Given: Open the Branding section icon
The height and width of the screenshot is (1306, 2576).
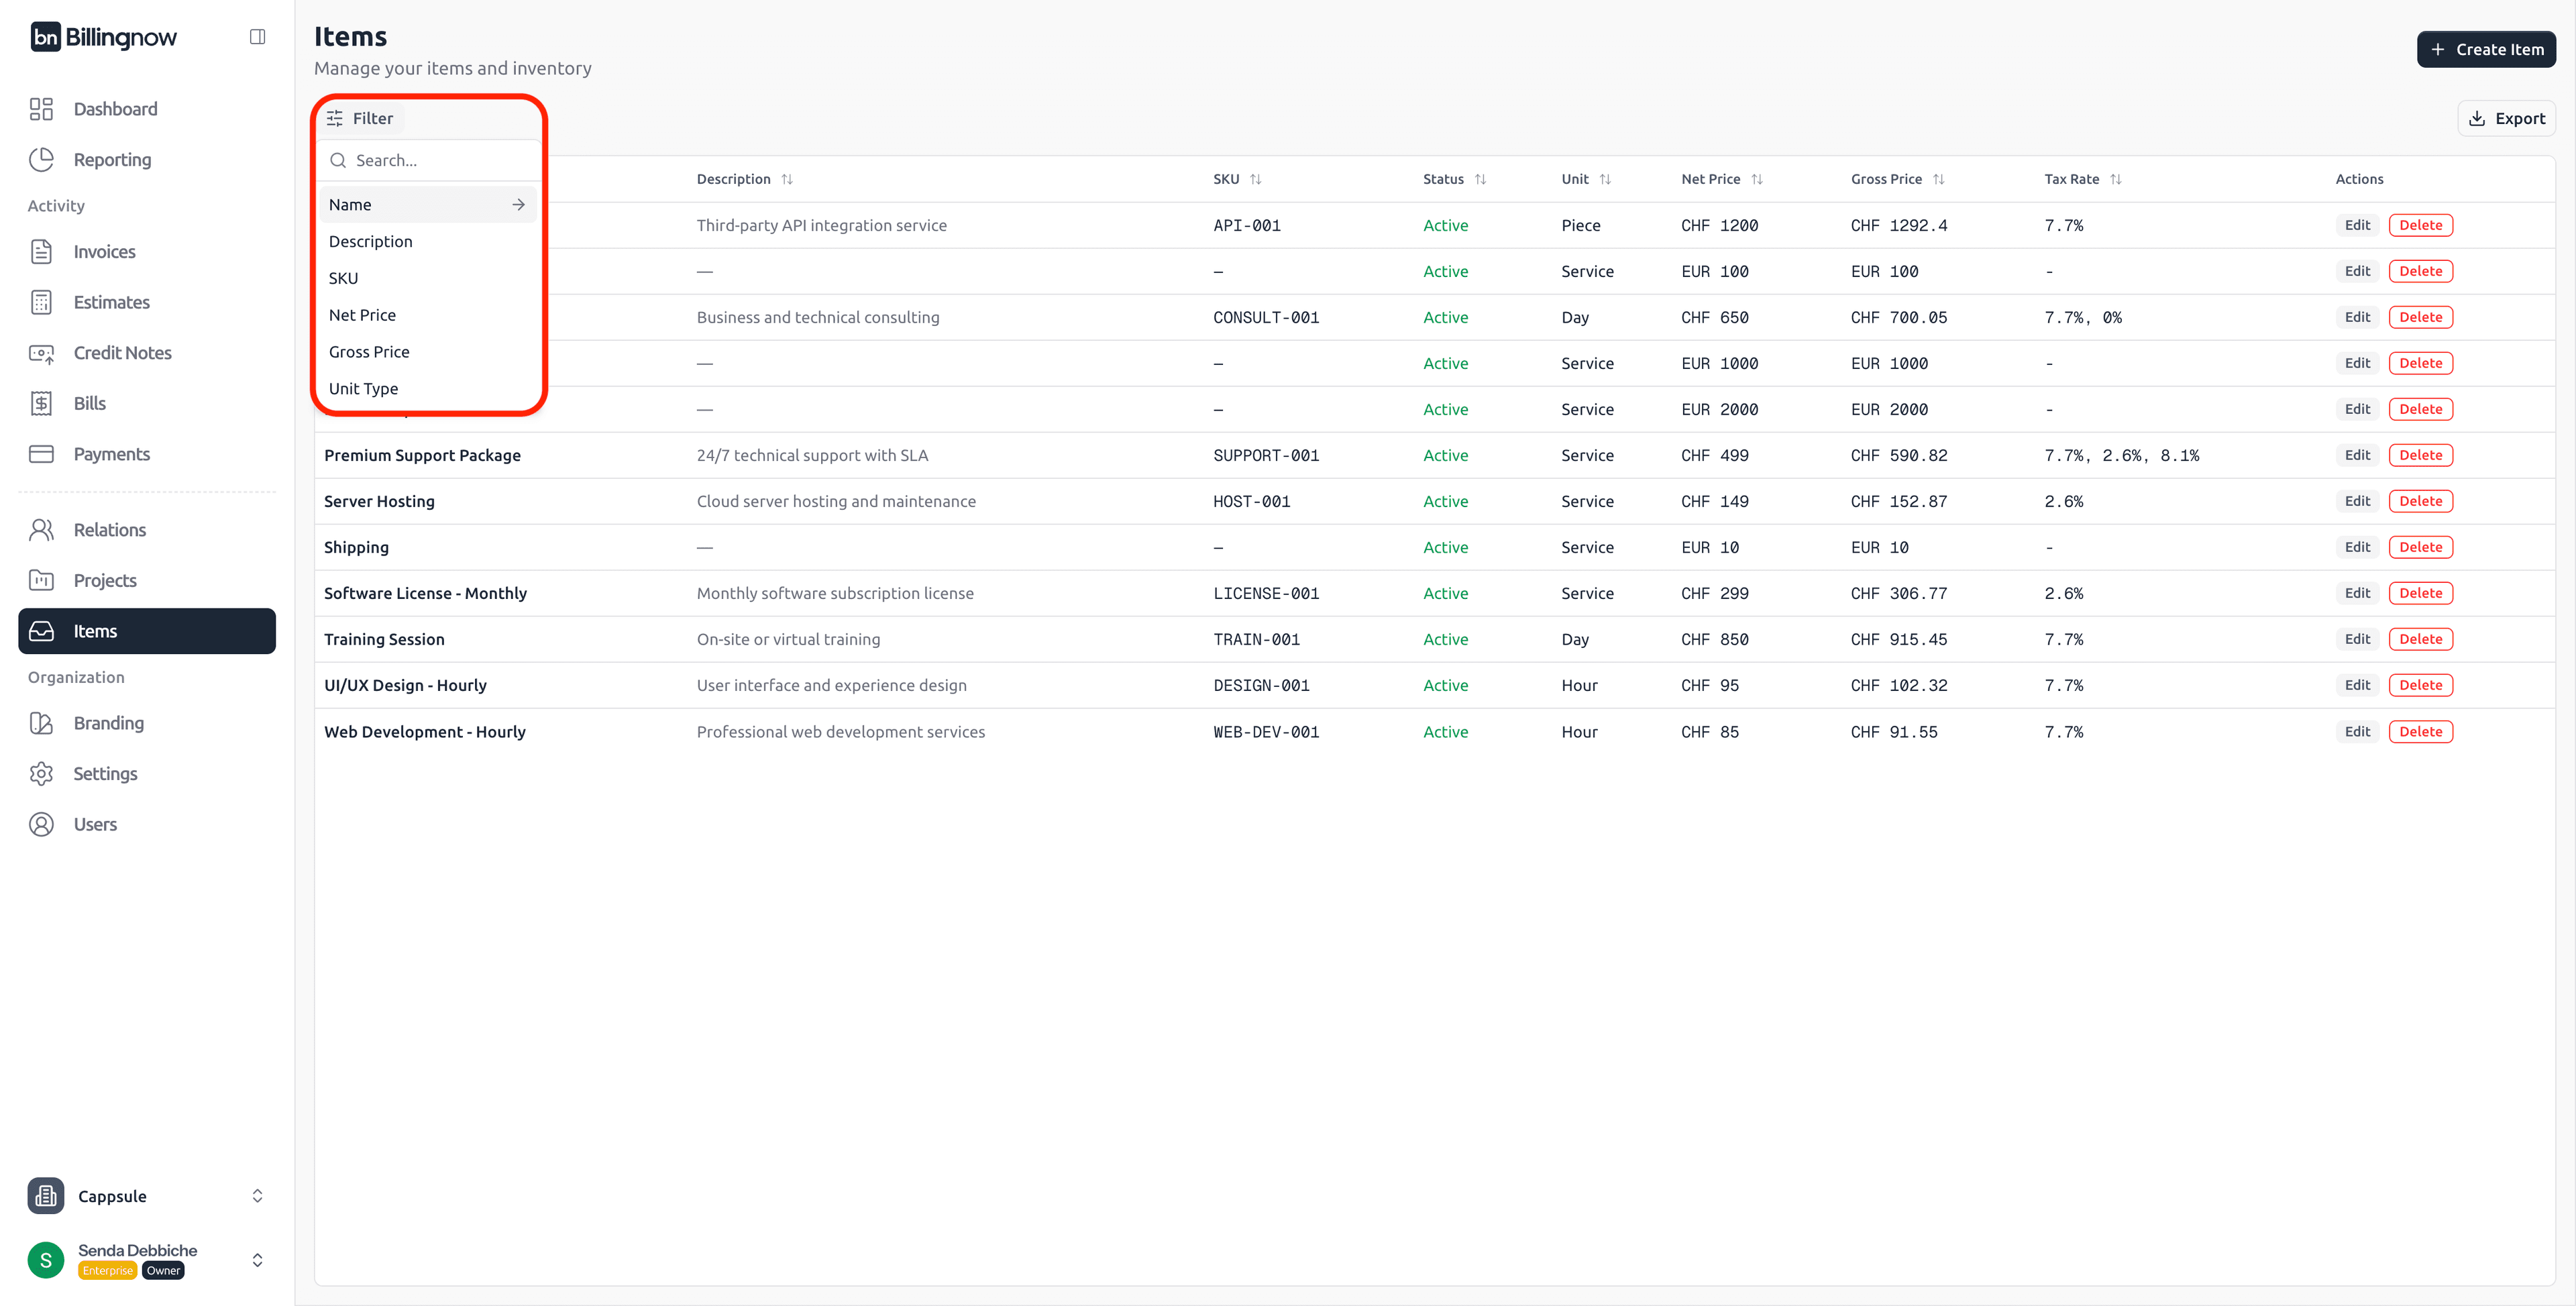Looking at the screenshot, I should pyautogui.click(x=41, y=723).
